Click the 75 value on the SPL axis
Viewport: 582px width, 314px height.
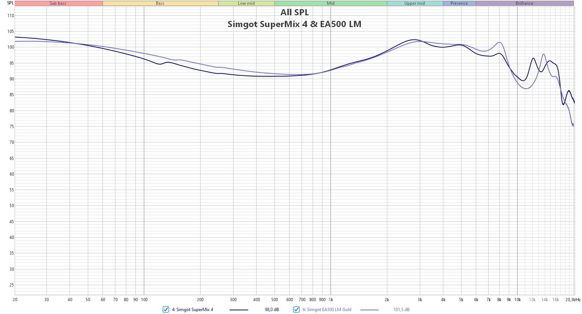click(x=12, y=127)
